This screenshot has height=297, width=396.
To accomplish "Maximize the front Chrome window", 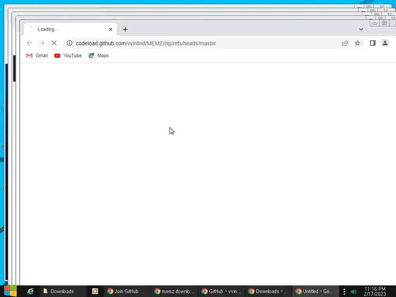I will 384,23.
